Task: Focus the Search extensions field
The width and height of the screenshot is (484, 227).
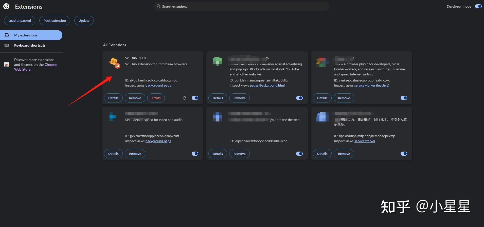Action: click(241, 6)
